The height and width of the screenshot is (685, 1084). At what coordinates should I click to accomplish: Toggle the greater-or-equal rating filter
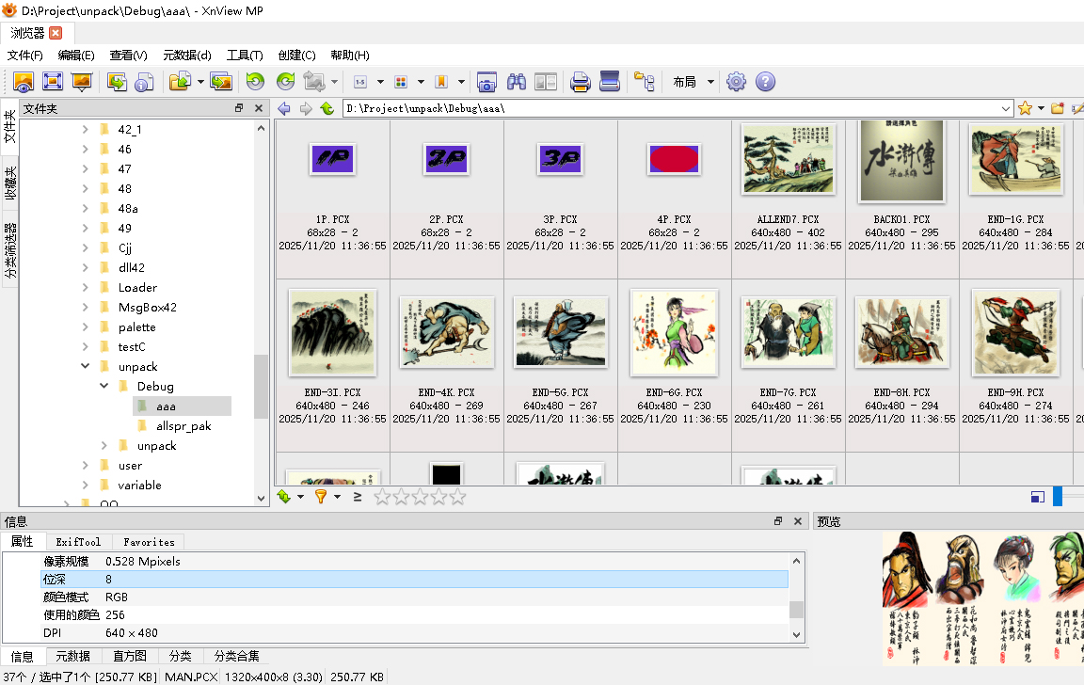pos(358,496)
